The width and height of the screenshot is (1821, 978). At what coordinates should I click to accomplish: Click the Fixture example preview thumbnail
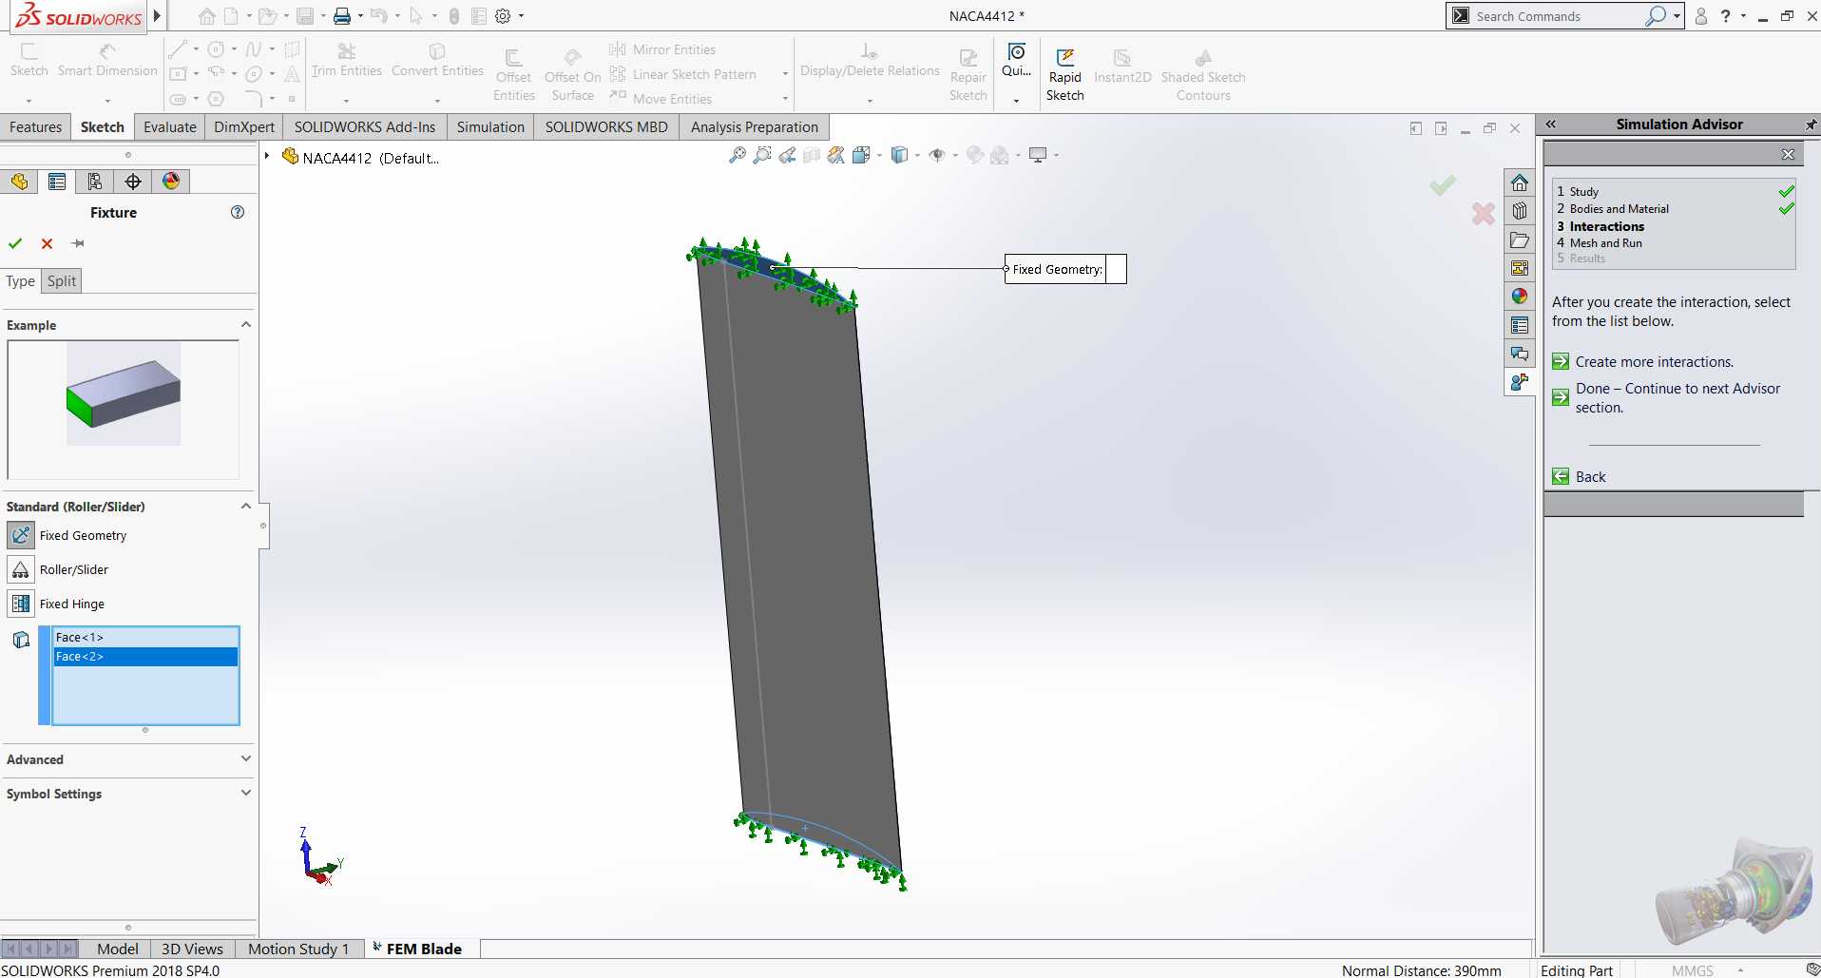point(124,394)
